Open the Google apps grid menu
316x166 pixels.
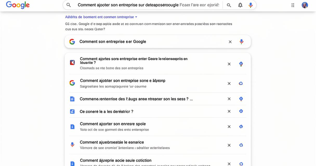tap(293, 5)
